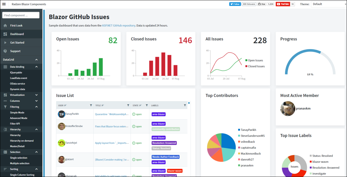Click the Dashboard grid icon

(5, 34)
